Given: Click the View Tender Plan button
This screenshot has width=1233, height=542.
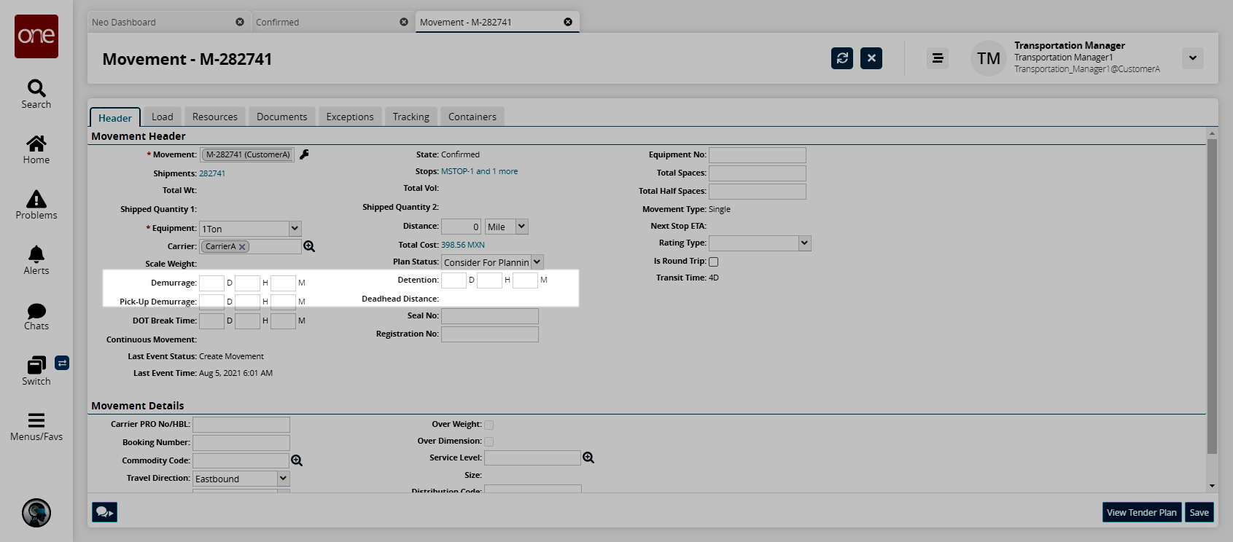Looking at the screenshot, I should pos(1141,513).
